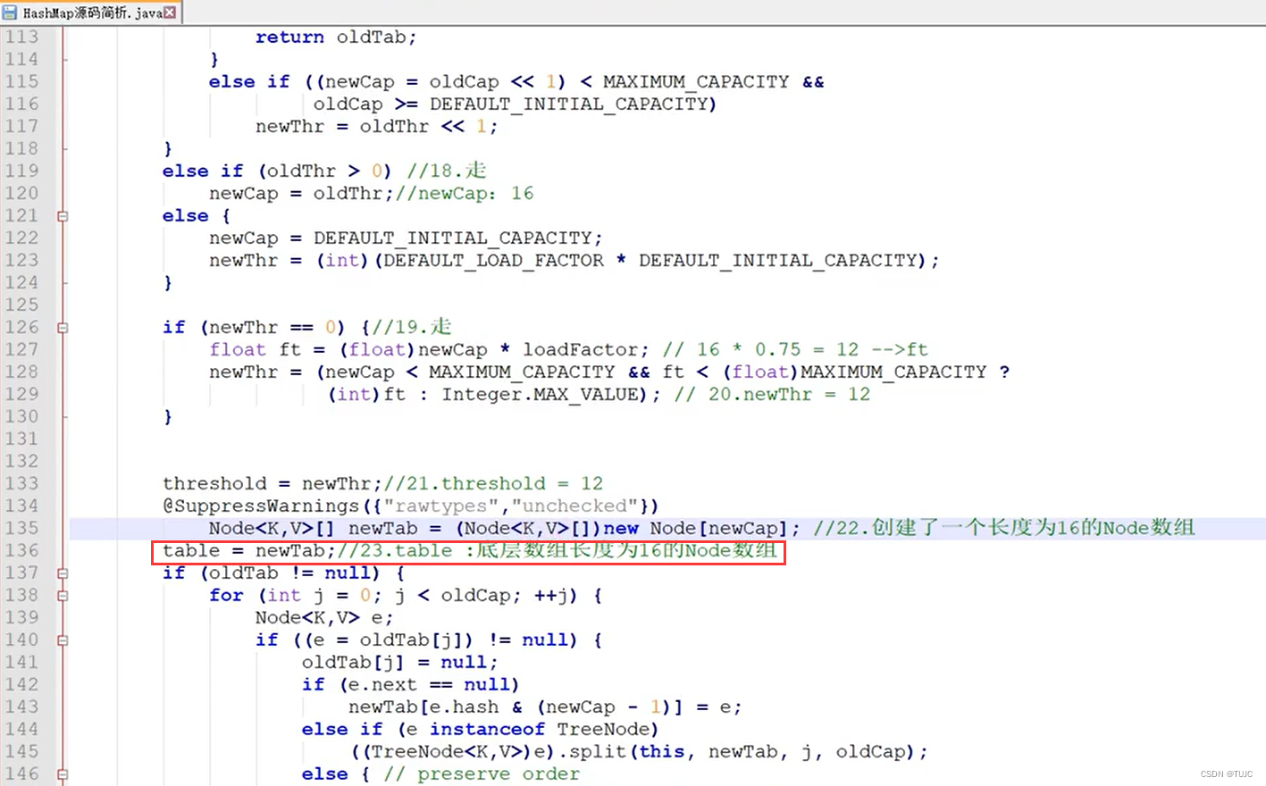
Task: Click 'threshold = newThr;' on line 133
Action: coord(273,484)
